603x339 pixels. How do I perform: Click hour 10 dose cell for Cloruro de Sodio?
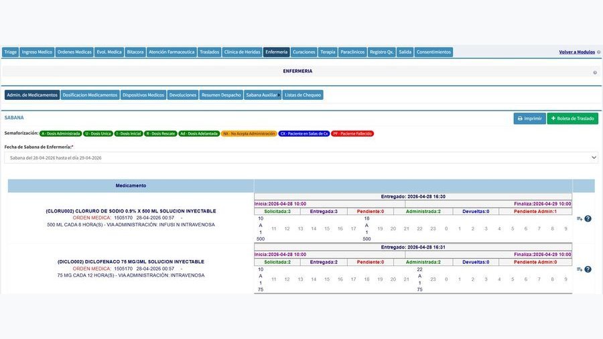(x=261, y=228)
